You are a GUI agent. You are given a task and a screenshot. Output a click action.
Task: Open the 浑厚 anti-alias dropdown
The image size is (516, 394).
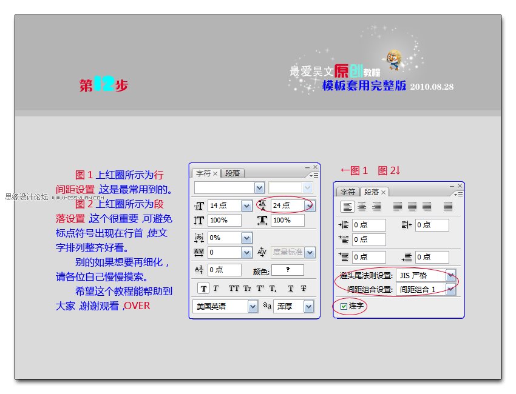tap(308, 307)
